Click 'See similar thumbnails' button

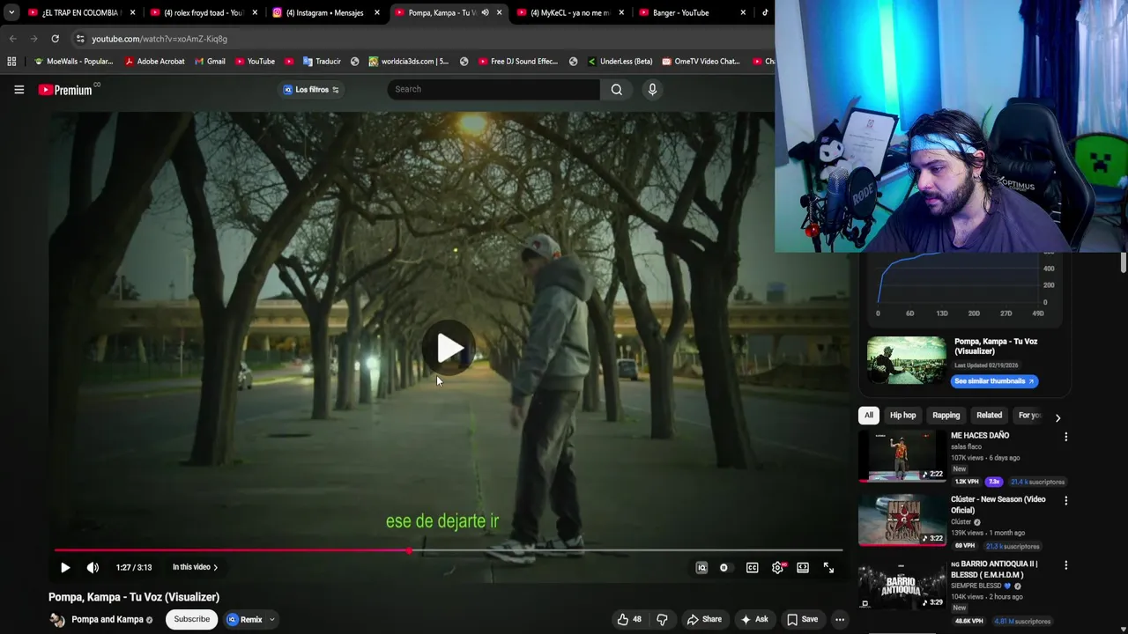(994, 381)
